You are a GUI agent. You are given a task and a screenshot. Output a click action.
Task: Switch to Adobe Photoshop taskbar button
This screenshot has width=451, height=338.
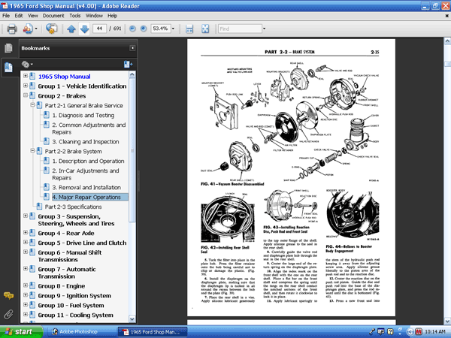click(81, 332)
